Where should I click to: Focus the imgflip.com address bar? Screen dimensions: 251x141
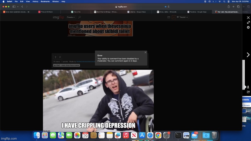pos(121,7)
